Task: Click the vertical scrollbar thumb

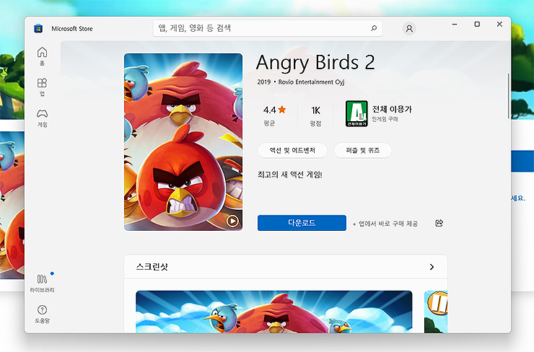Action: pyautogui.click(x=509, y=96)
